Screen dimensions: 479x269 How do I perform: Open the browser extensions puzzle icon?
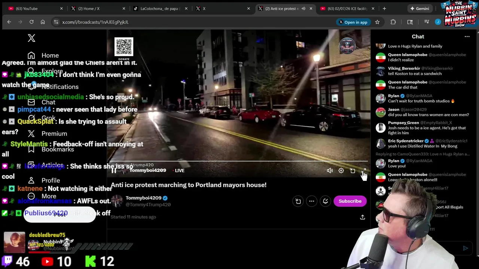(x=393, y=22)
